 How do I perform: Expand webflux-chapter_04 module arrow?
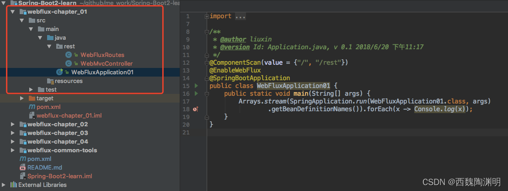(13, 142)
